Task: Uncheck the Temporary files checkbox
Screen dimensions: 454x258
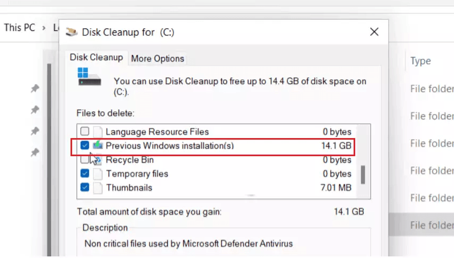Action: (84, 174)
